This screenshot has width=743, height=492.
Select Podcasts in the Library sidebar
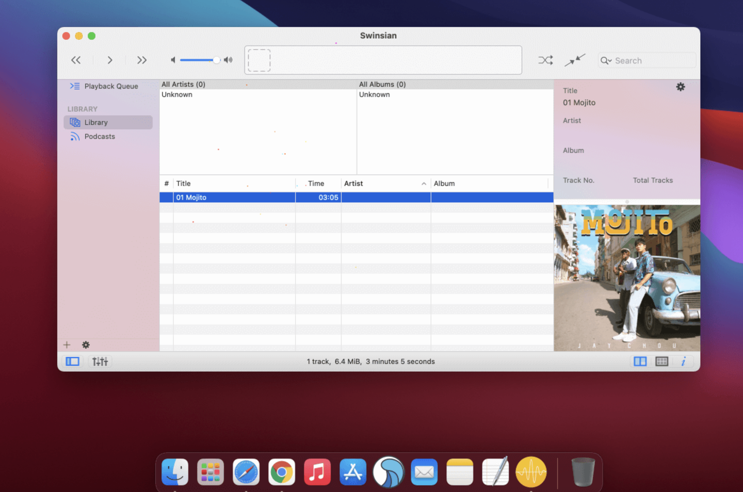point(99,136)
